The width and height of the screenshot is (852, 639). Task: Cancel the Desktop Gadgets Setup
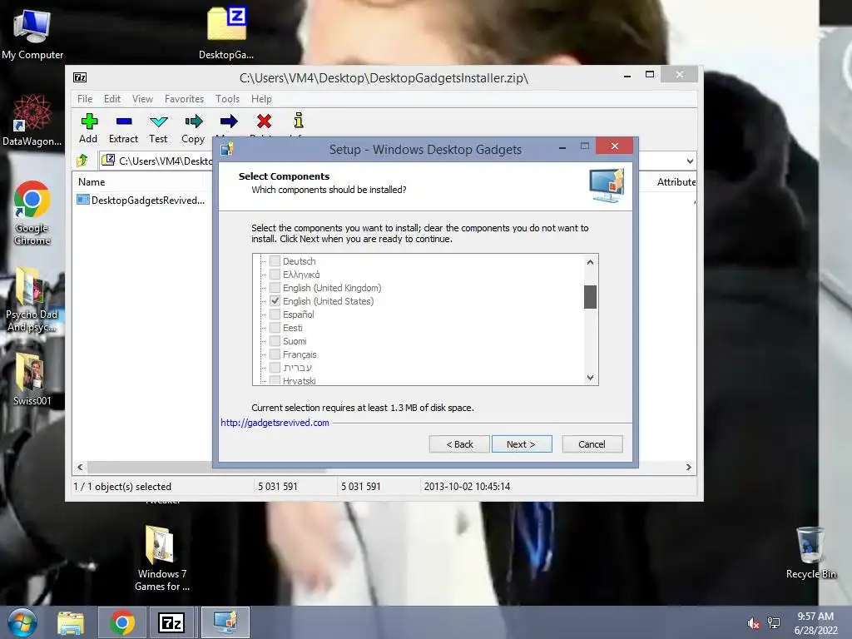click(592, 444)
